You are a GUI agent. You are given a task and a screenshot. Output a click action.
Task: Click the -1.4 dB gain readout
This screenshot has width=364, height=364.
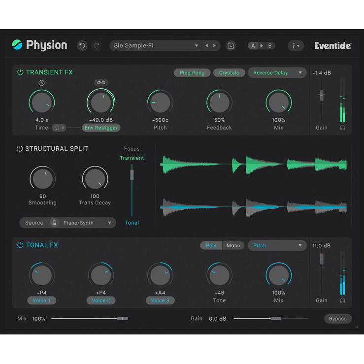(322, 73)
